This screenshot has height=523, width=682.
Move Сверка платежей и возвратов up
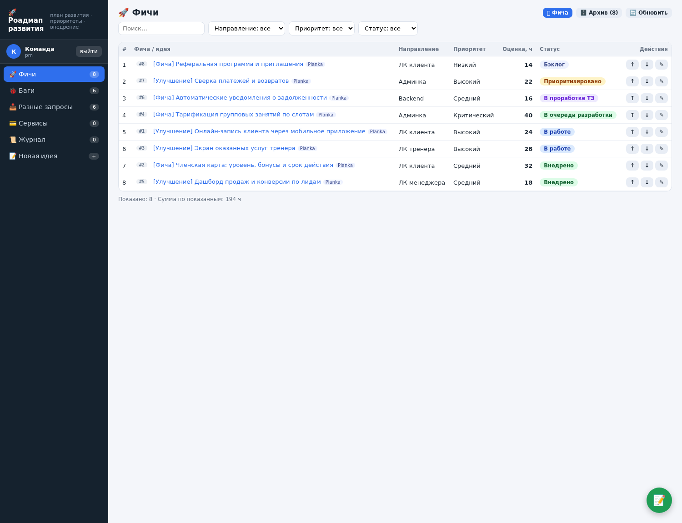(632, 81)
